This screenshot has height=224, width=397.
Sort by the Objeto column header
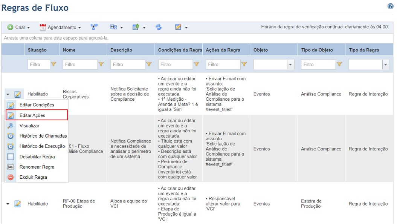click(x=261, y=50)
